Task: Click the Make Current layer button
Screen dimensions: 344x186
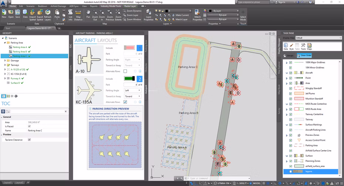Action: point(180,15)
